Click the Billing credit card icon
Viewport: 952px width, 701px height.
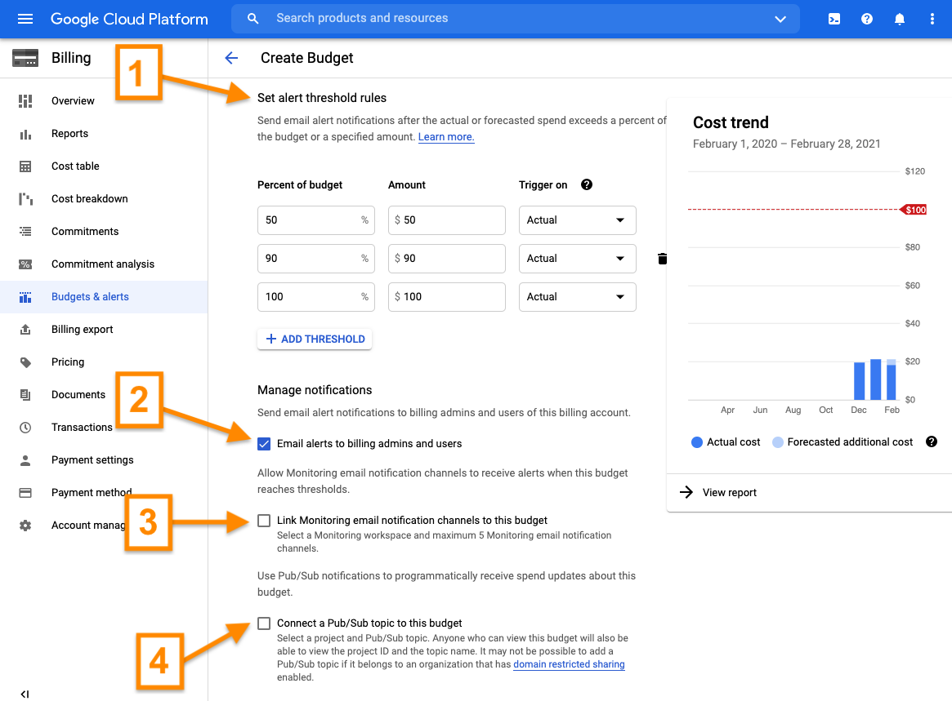click(25, 58)
